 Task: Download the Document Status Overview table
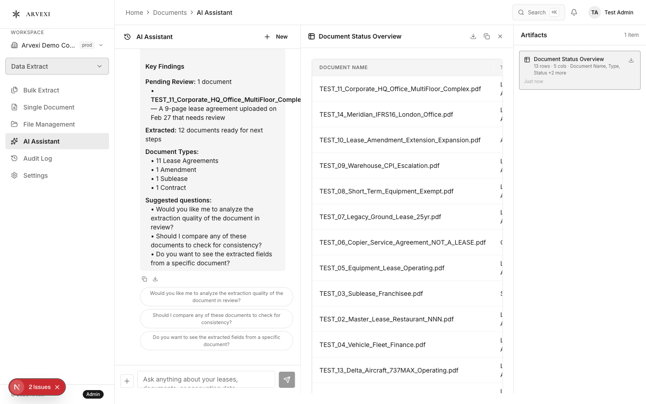coord(473,36)
